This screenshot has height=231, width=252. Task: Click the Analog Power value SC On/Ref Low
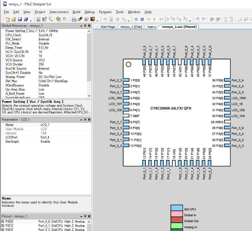click(50, 77)
